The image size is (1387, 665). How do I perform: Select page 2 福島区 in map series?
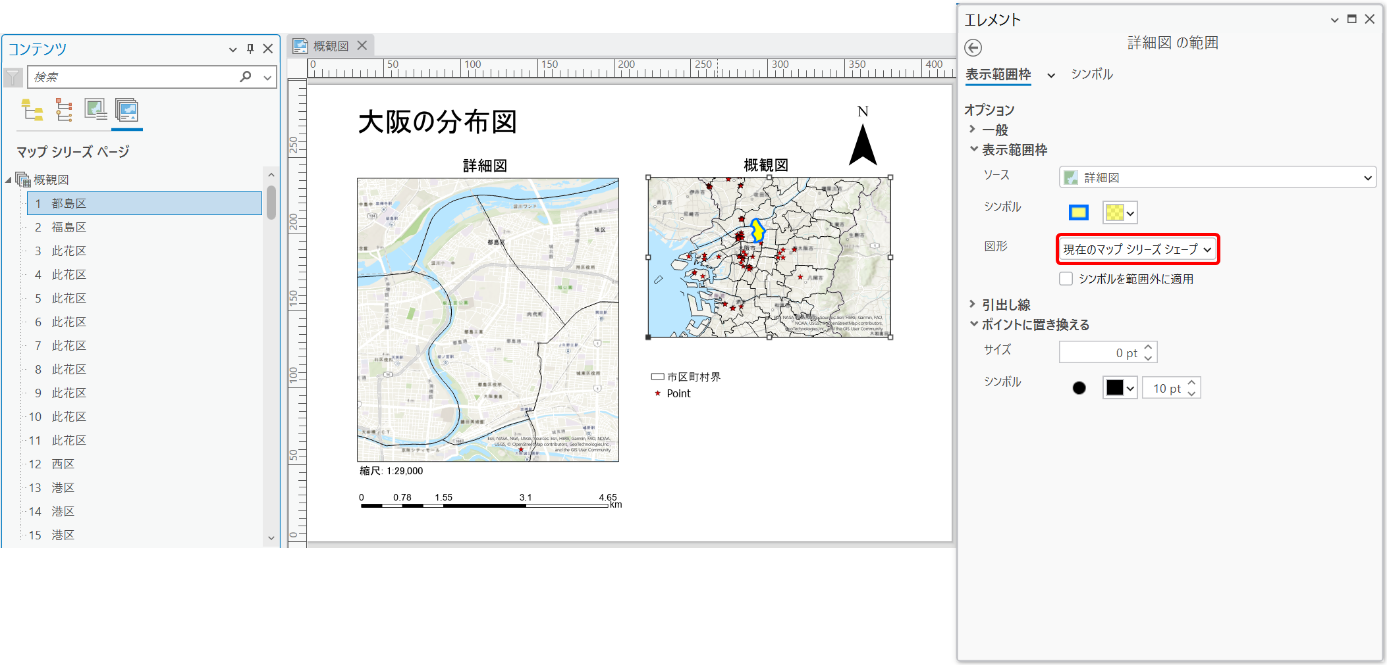69,228
